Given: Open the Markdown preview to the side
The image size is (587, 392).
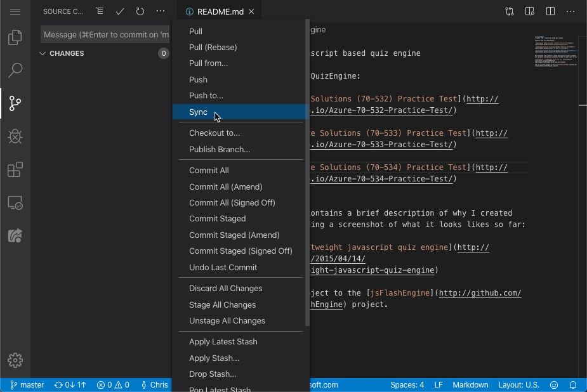Looking at the screenshot, I should [530, 11].
